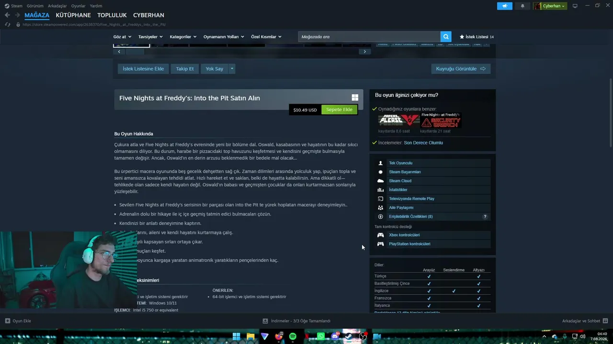The height and width of the screenshot is (344, 613).
Task: Show hidden system tray icons
Action: click(x=544, y=336)
